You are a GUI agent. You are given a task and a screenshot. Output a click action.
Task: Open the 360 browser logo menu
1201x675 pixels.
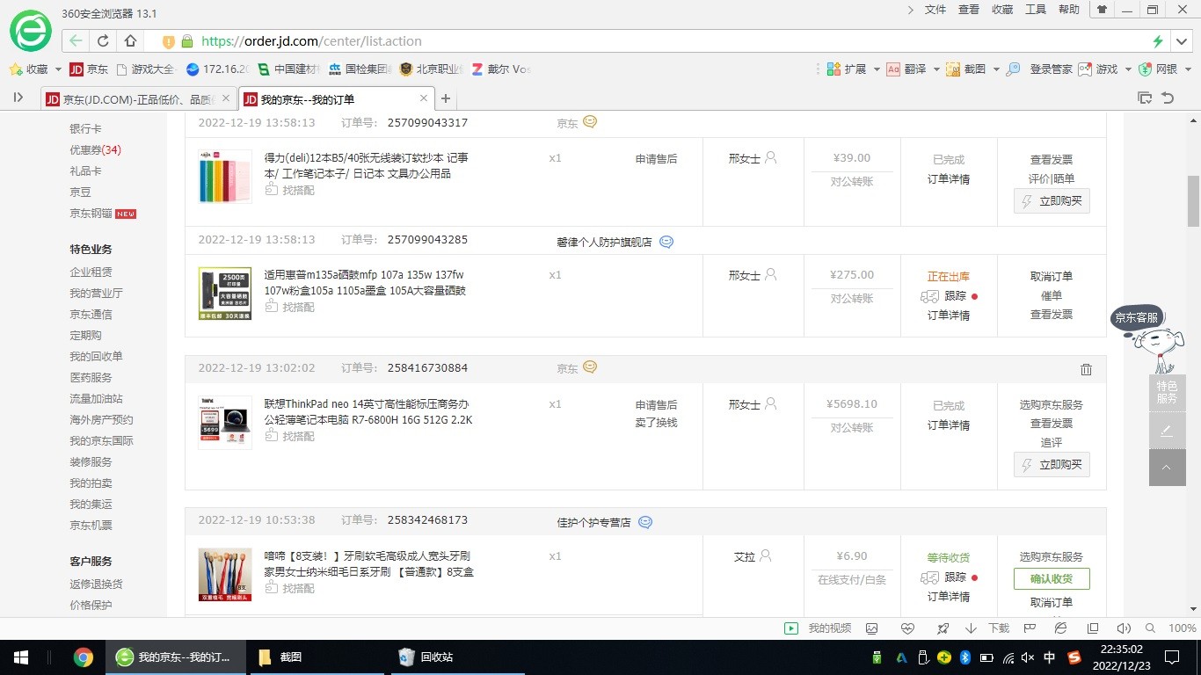click(x=31, y=31)
